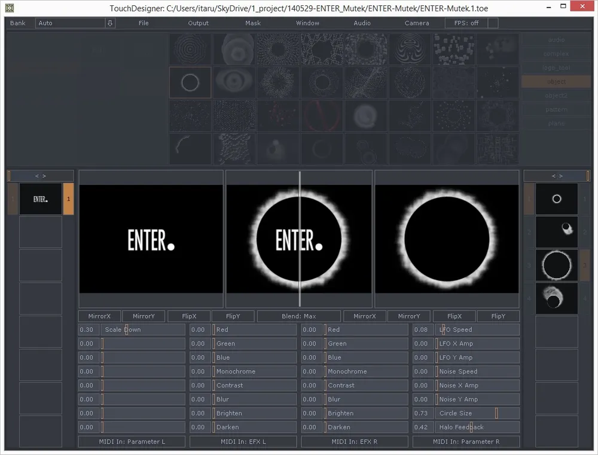Adjust the LFO Speed slider
The width and height of the screenshot is (598, 455).
(477, 329)
